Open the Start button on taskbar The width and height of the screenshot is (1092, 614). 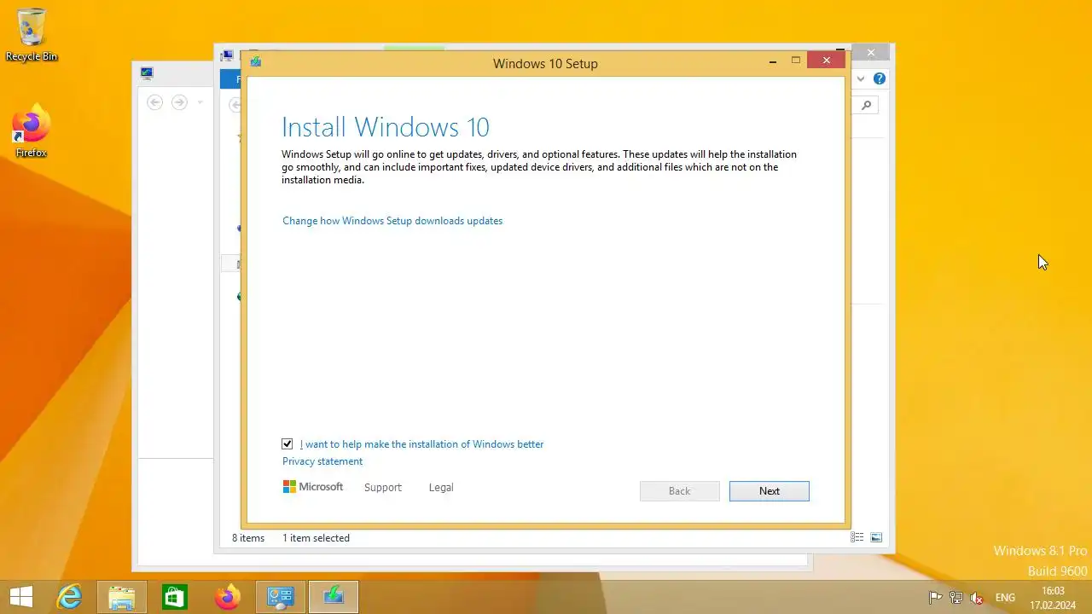[21, 597]
